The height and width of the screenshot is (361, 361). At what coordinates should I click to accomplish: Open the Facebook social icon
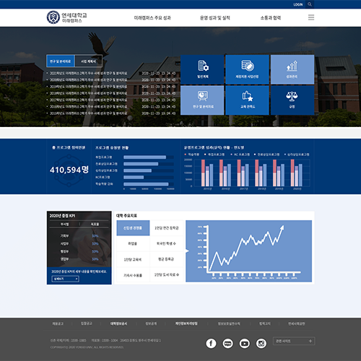211,343
